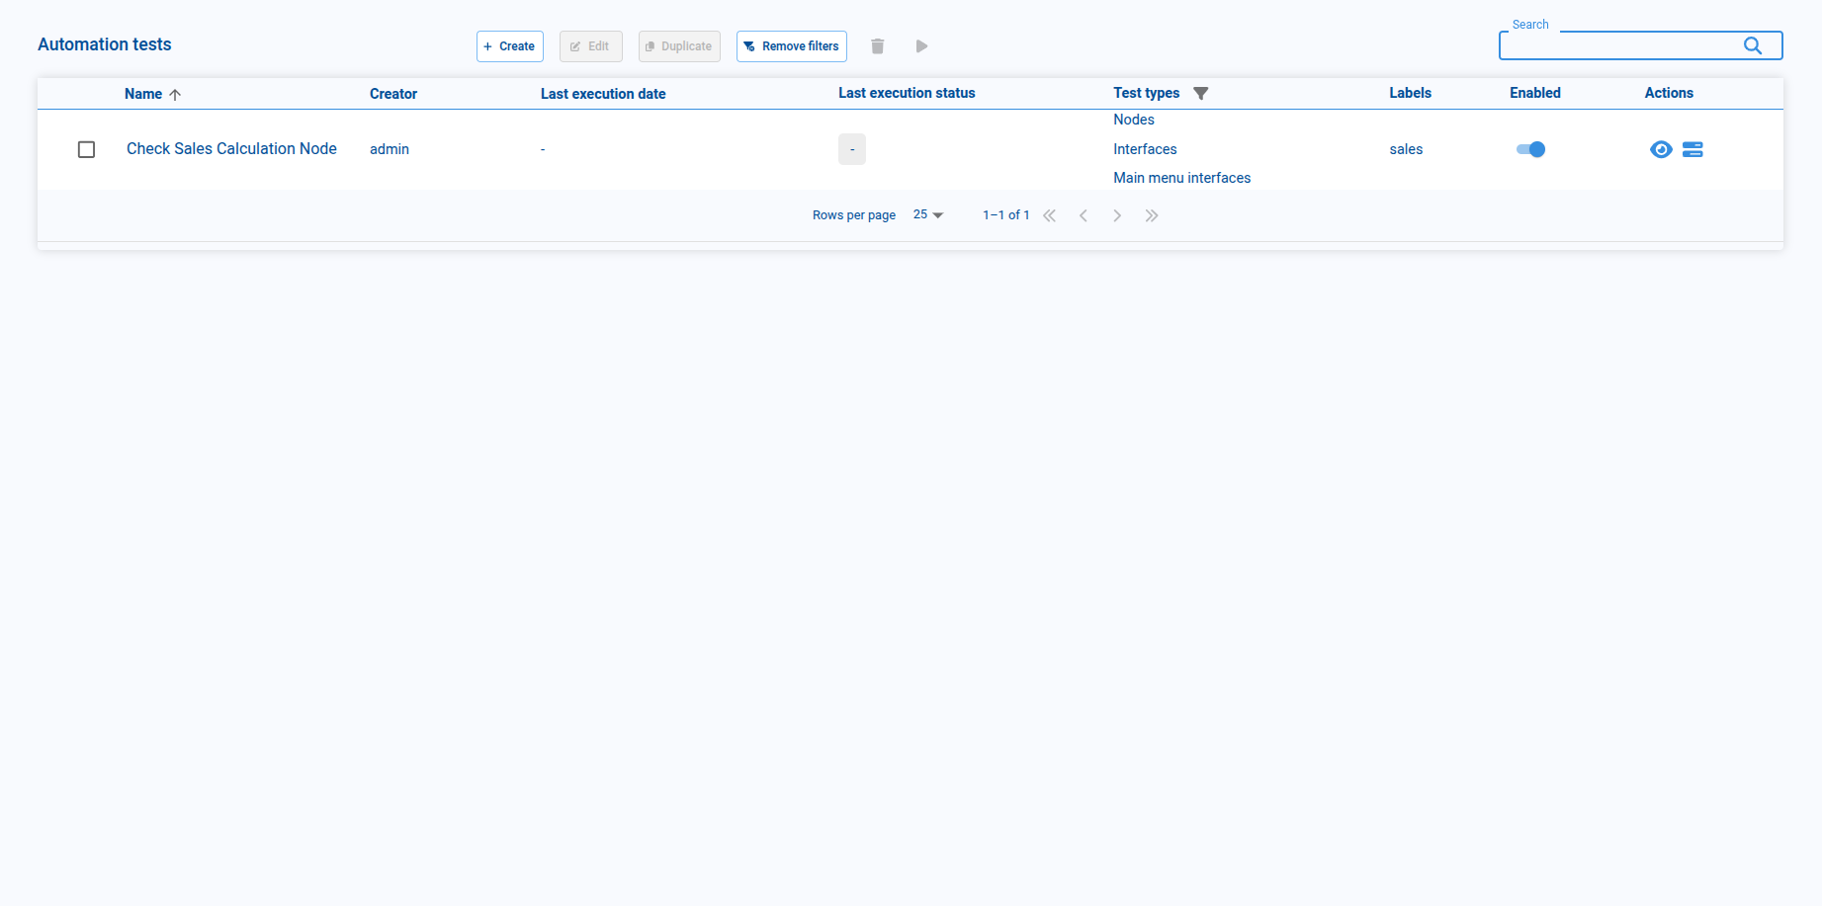Go to the first page of results
Image resolution: width=1822 pixels, height=906 pixels.
tap(1050, 215)
